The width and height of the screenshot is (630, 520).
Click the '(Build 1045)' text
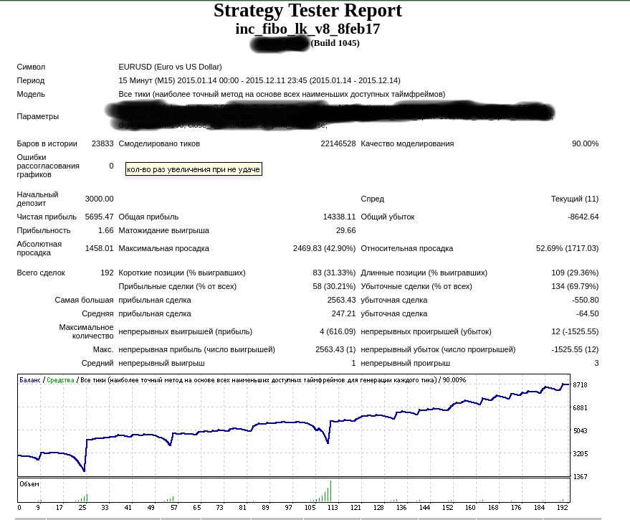[x=335, y=43]
